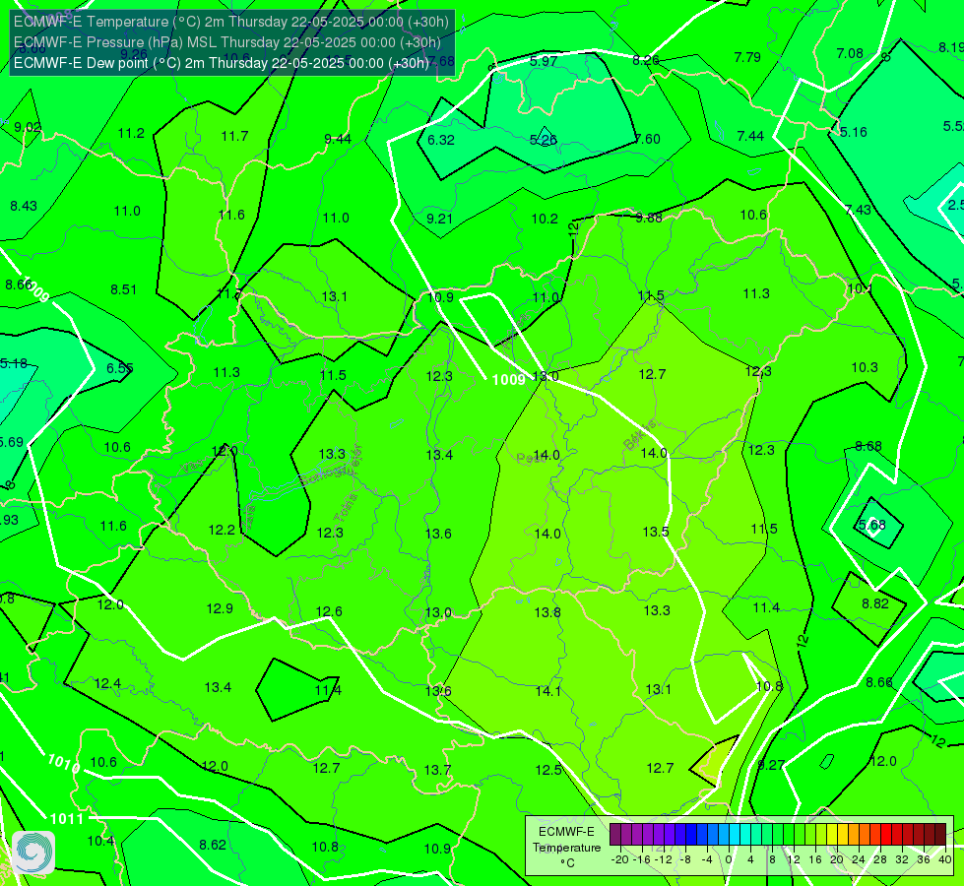The width and height of the screenshot is (964, 886).
Task: Click the map value '14.1'
Action: (x=547, y=691)
